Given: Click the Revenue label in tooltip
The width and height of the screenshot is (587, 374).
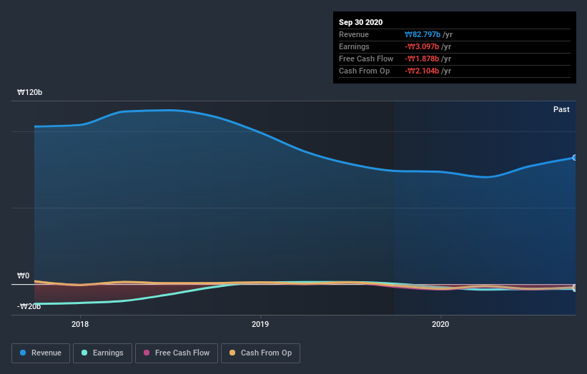Looking at the screenshot, I should point(354,34).
